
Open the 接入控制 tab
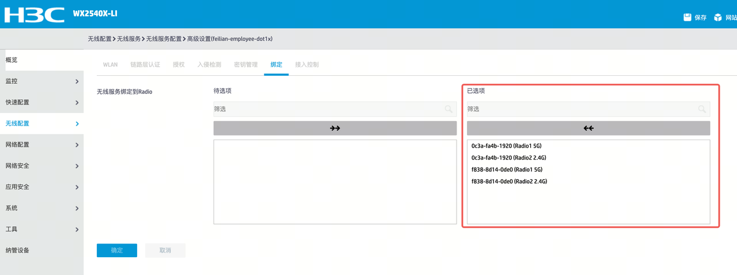click(307, 65)
